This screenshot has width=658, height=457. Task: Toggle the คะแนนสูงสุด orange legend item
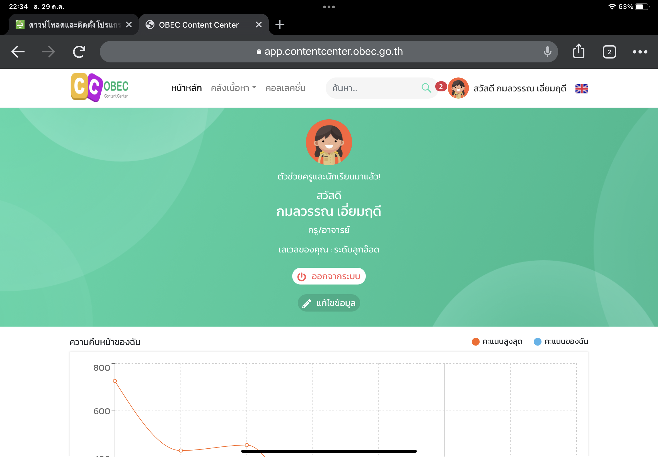[497, 342]
